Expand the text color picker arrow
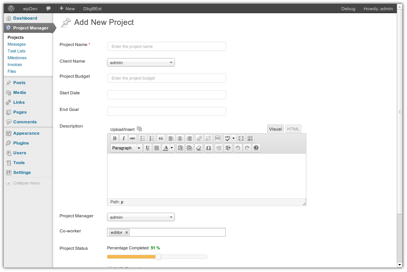This screenshot has height=272, width=407. (x=172, y=148)
